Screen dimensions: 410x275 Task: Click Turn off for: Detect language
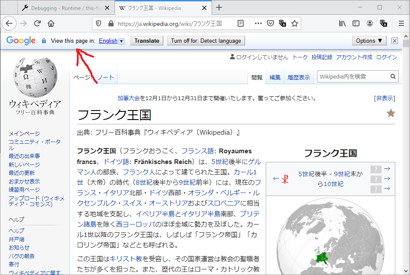click(206, 41)
